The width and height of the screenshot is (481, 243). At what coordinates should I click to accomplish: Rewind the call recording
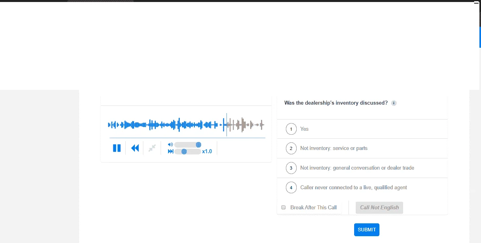[135, 148]
